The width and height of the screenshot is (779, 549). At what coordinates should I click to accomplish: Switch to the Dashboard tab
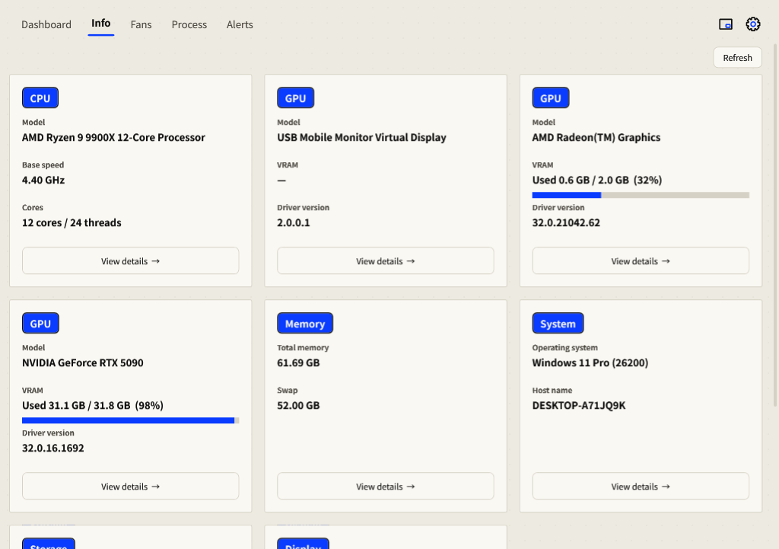tap(46, 24)
